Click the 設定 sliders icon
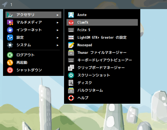This screenshot has height=130, width=167. coord(10,37)
